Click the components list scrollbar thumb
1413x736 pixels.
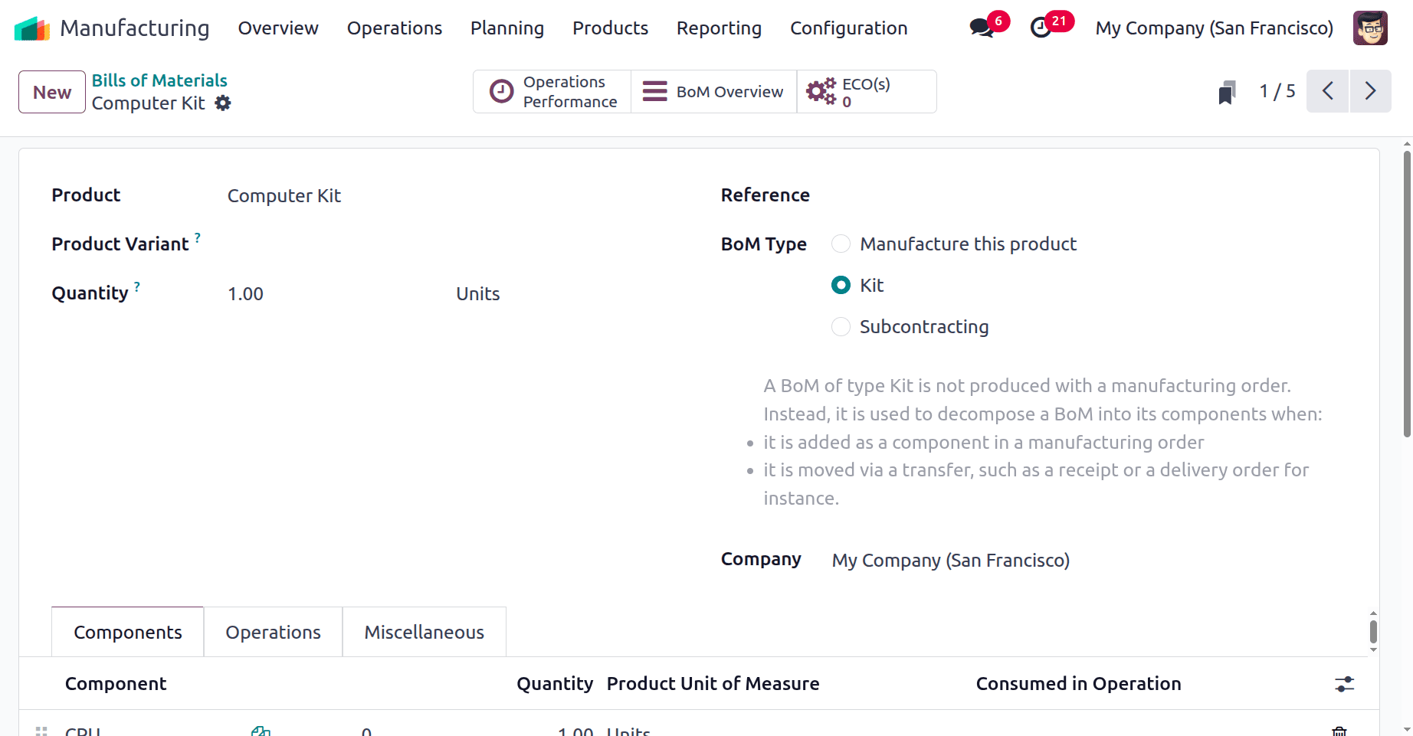[x=1373, y=632]
